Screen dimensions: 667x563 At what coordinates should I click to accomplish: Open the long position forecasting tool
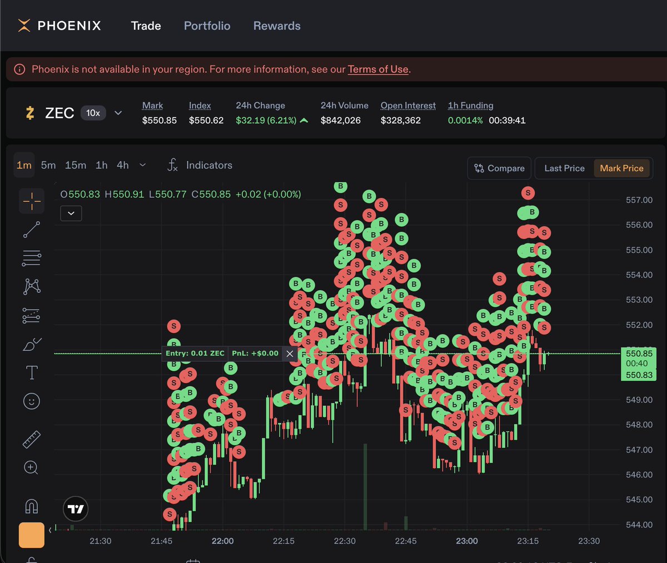[32, 316]
